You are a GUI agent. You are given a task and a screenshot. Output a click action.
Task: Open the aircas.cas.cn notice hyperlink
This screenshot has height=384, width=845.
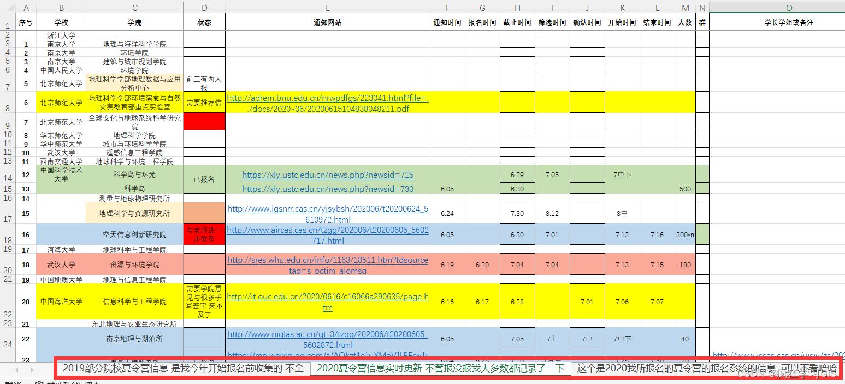tap(328, 234)
